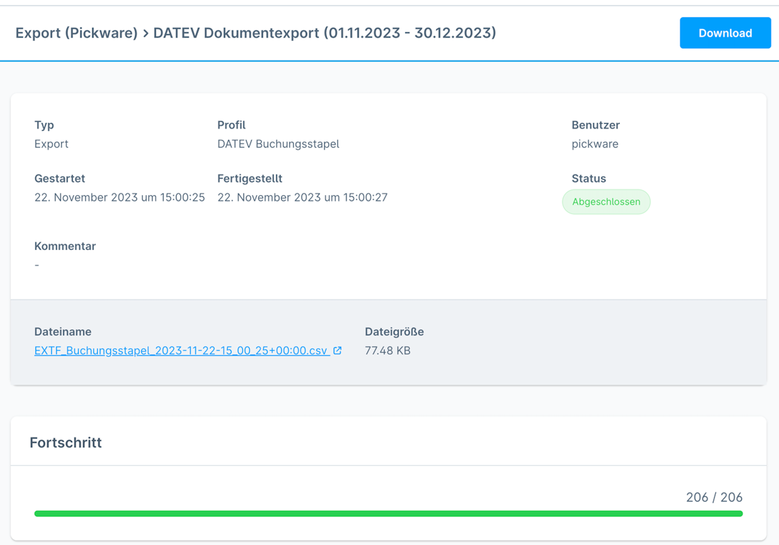
Task: Click the Gestartet timestamp
Action: click(119, 197)
